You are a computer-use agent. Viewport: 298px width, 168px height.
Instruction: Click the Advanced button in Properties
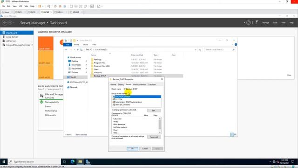click(154, 137)
